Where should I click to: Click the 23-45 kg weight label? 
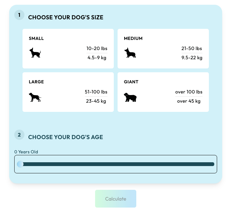pos(96,101)
